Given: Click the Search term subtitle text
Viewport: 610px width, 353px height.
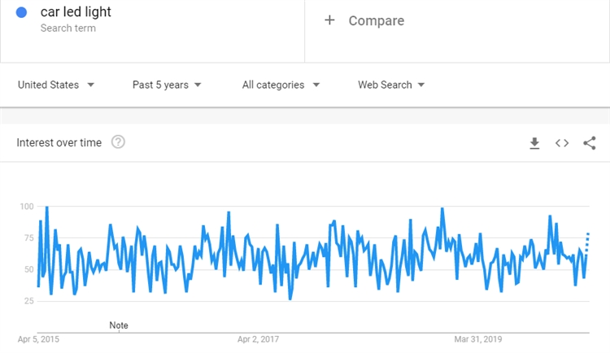Looking at the screenshot, I should point(68,28).
